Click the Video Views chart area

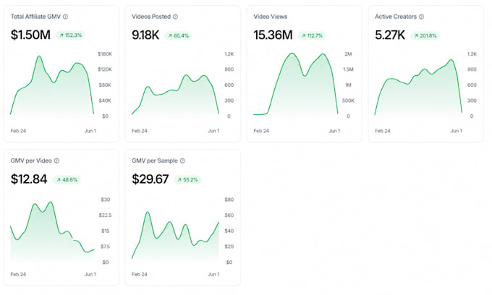[296, 84]
